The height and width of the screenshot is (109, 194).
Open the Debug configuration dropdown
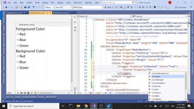coord(49,7)
